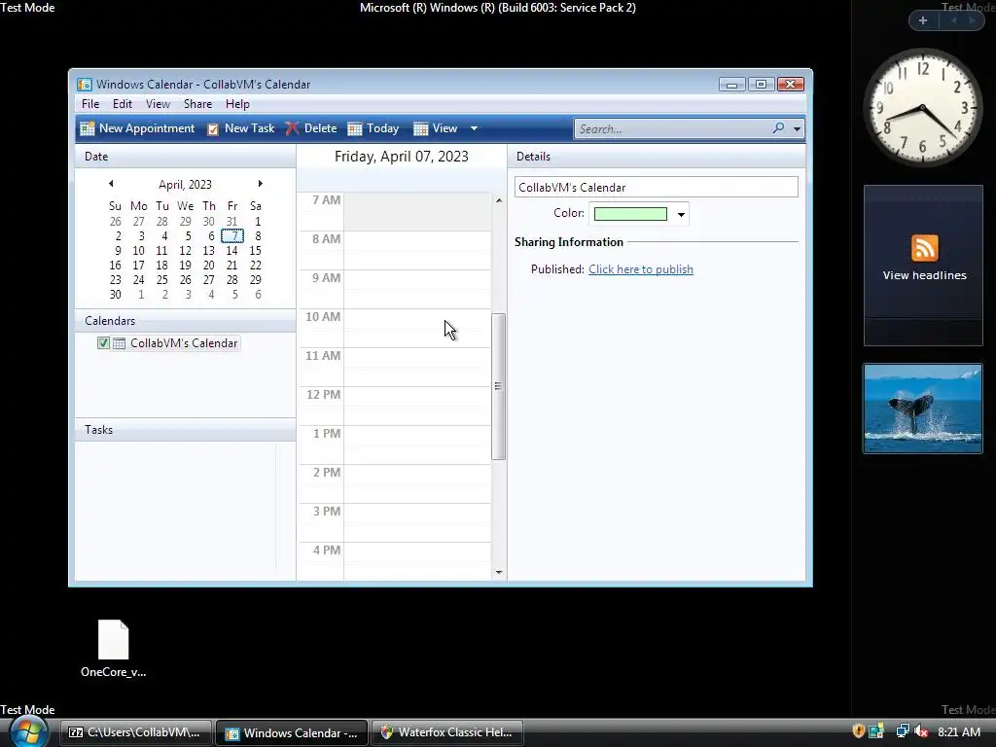This screenshot has height=747, width=996.
Task: Open the Share menu
Action: click(x=197, y=103)
